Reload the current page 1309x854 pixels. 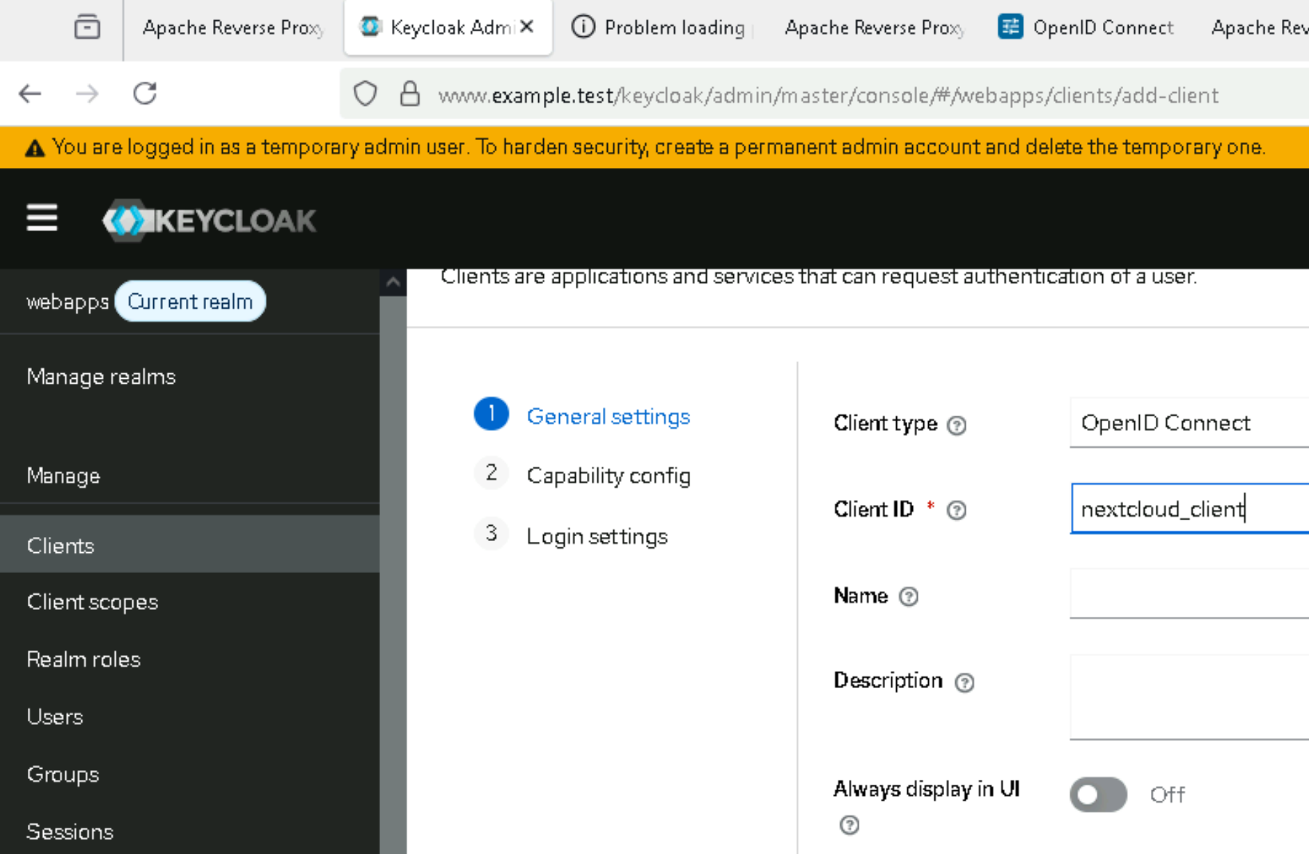145,94
